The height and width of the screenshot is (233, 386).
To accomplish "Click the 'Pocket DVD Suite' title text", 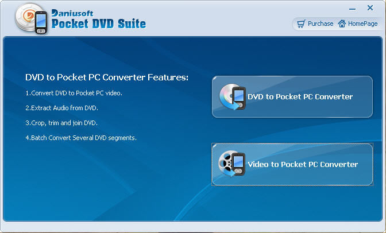I will coord(99,24).
